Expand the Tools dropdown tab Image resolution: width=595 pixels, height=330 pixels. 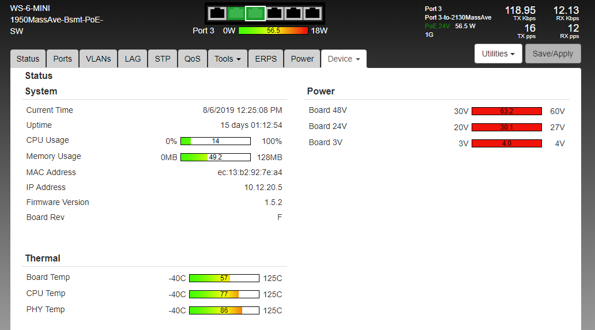228,59
